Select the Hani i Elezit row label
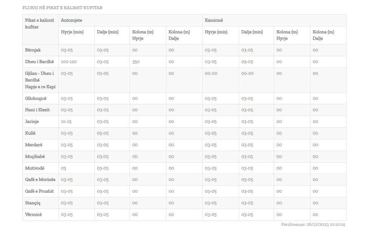The image size is (370, 228). (37, 110)
